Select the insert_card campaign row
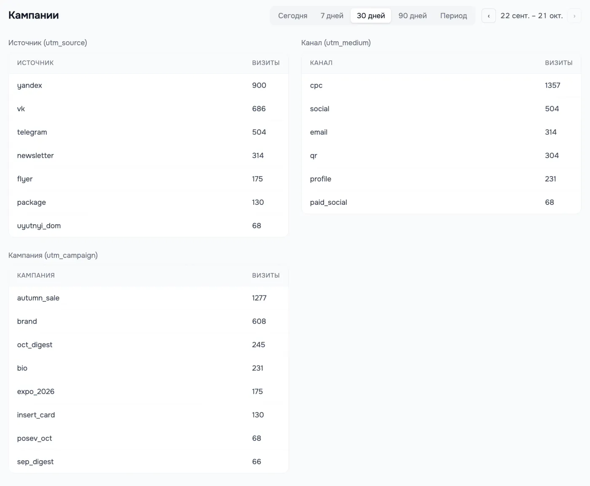This screenshot has height=486, width=590. (148, 415)
